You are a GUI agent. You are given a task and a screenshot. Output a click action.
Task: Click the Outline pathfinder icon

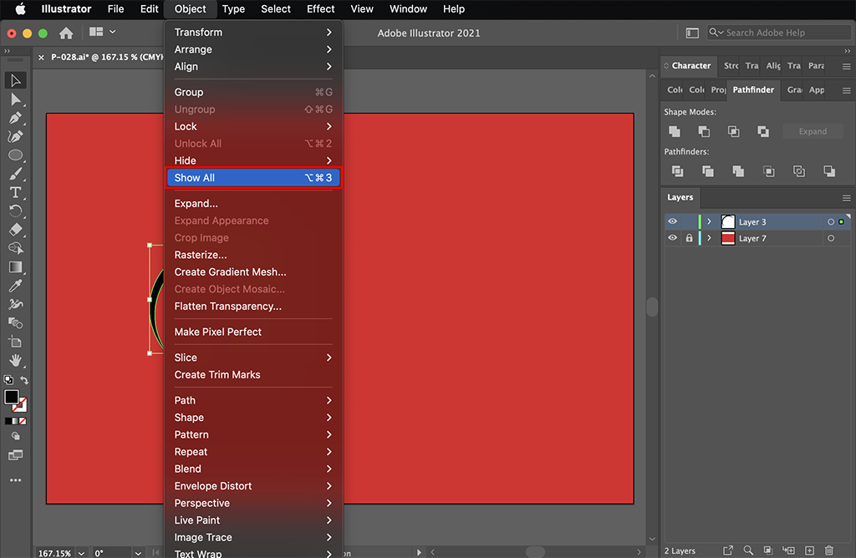click(798, 171)
